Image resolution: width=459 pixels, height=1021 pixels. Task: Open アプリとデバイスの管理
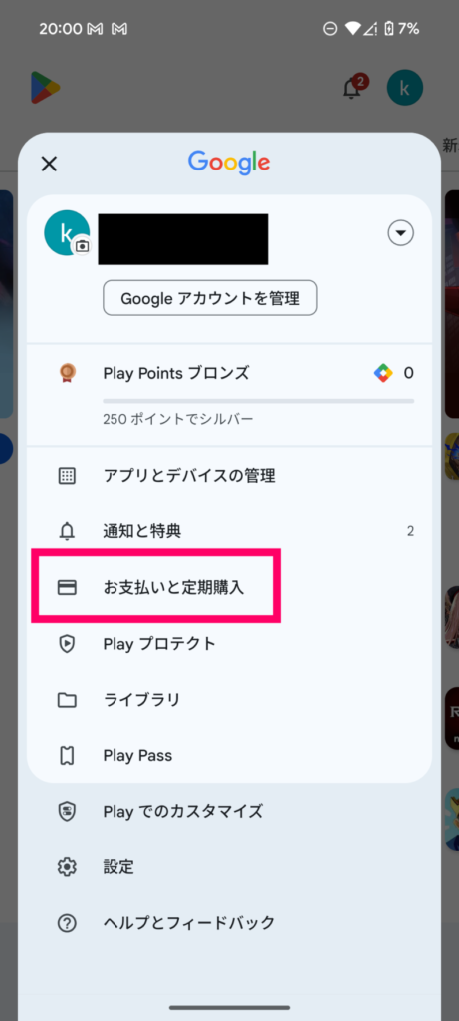[229, 476]
